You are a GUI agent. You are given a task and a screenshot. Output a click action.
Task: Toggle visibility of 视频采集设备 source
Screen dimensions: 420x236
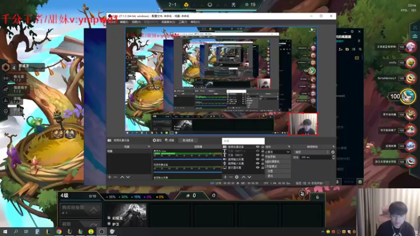click(x=258, y=147)
